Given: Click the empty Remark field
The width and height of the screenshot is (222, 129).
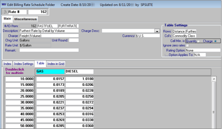Looking at the screenshot, I should coord(49,50).
